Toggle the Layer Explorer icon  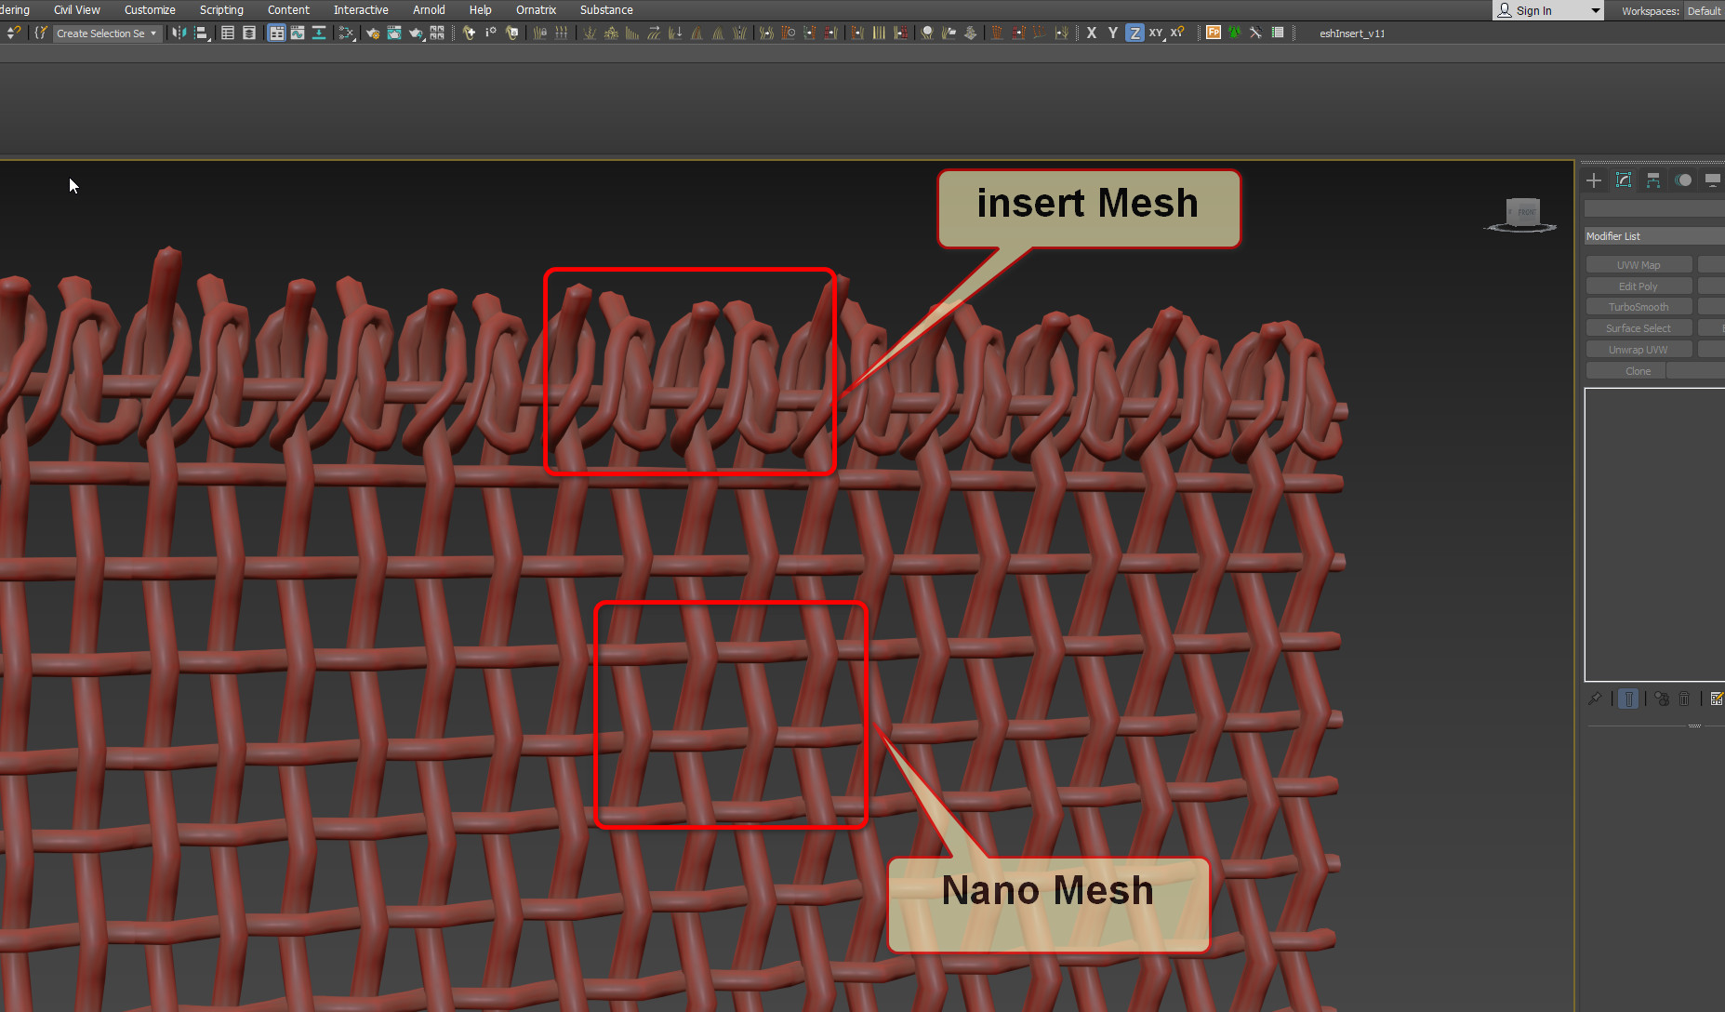tap(249, 33)
